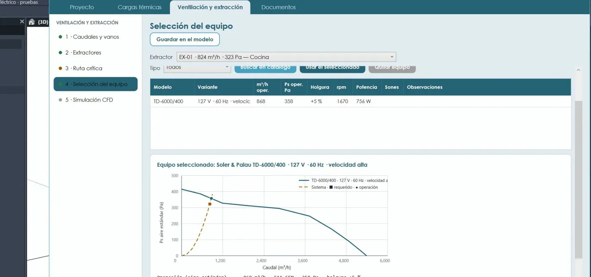Click the 1670 rpm value cell
The width and height of the screenshot is (591, 277).
[342, 101]
